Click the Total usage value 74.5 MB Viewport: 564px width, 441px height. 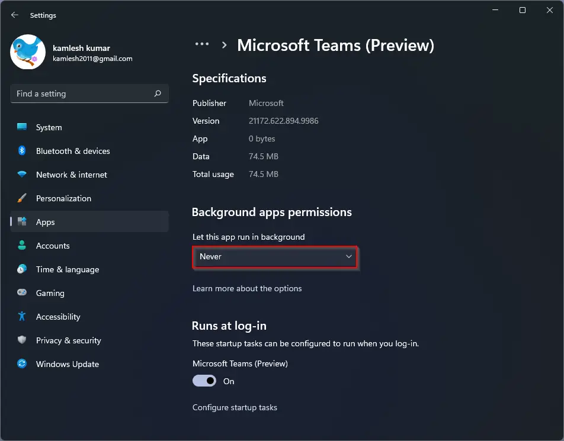pos(264,174)
